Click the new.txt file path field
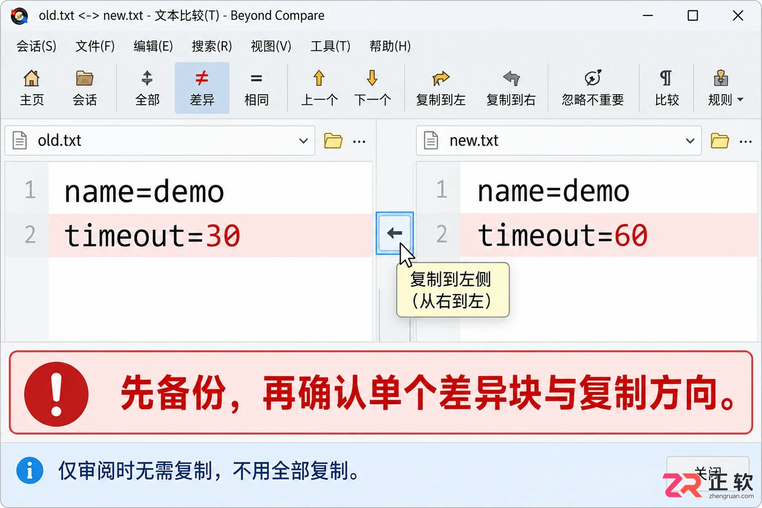 pyautogui.click(x=559, y=141)
